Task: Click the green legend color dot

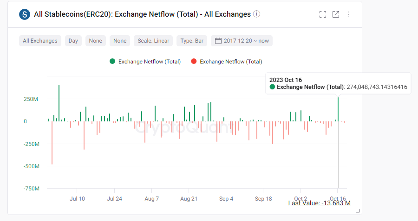Action: point(112,62)
